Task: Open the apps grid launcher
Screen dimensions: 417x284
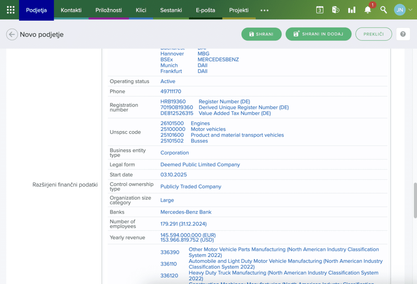Action: coord(11,10)
